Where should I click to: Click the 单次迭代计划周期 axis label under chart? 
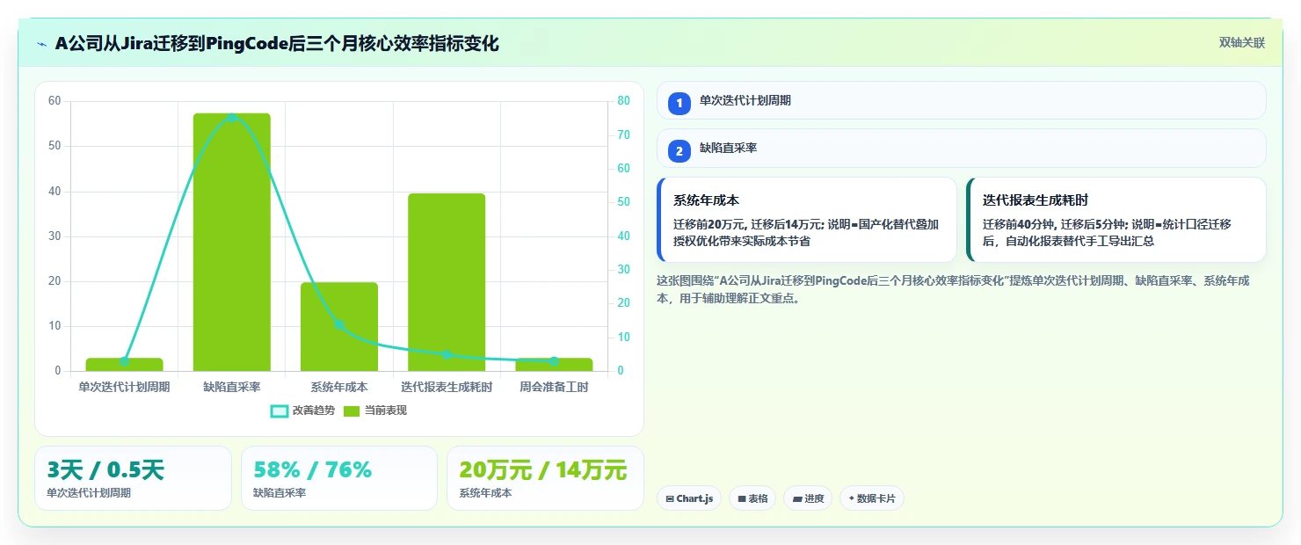coord(124,387)
